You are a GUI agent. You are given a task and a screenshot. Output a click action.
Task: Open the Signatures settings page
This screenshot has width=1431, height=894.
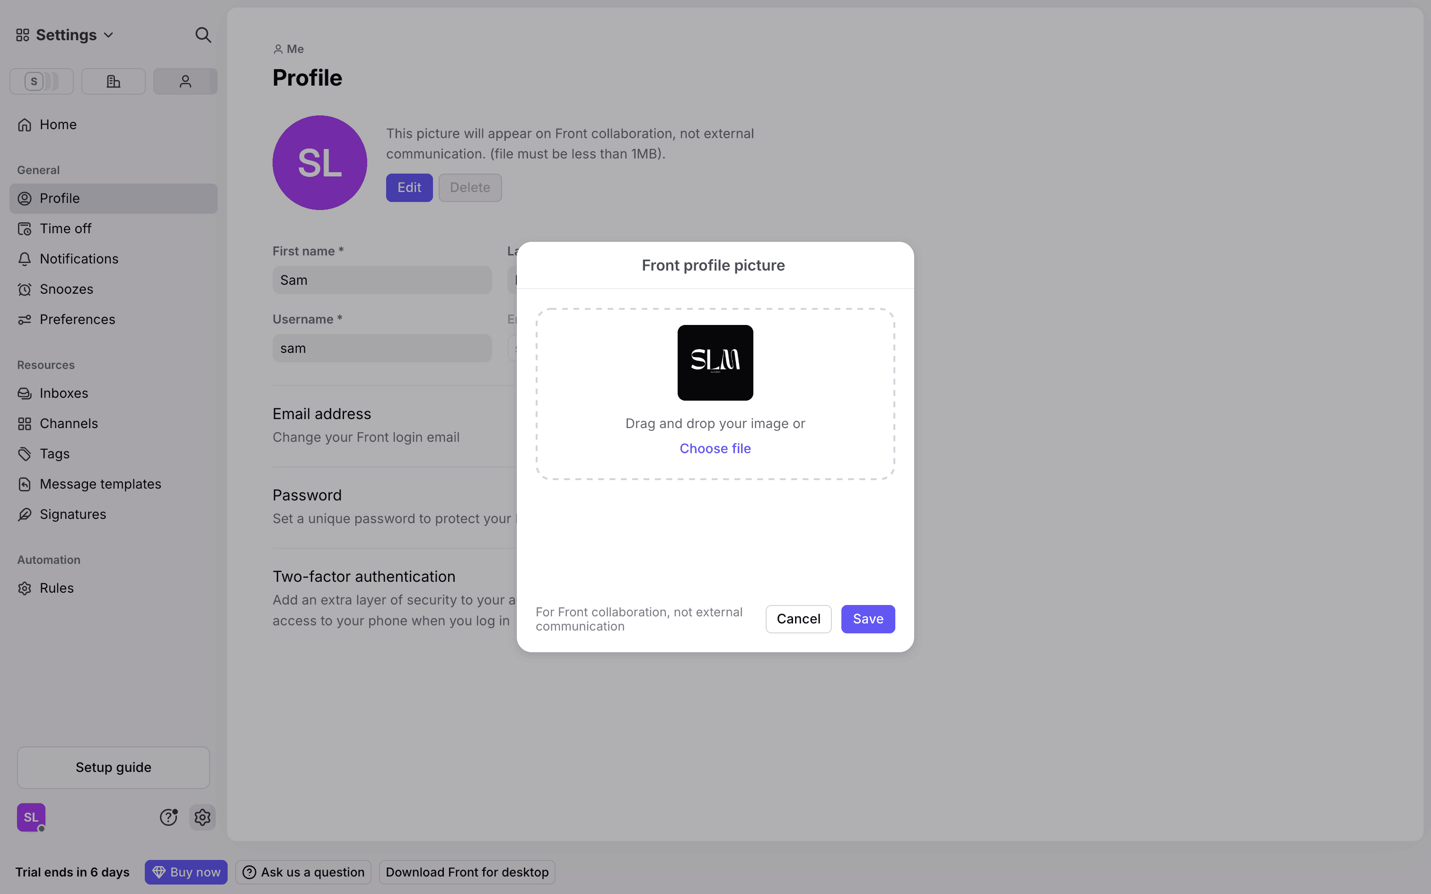(73, 515)
